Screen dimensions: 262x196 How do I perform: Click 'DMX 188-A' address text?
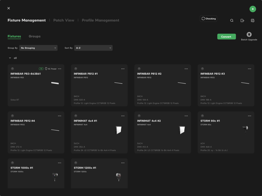[x=206, y=100]
